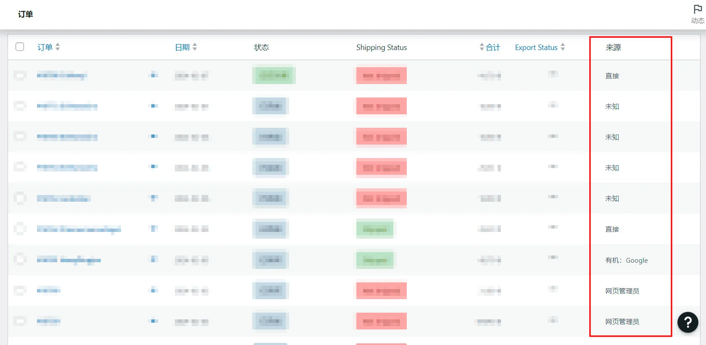Click the 订单 page title
The width and height of the screenshot is (706, 345).
click(25, 14)
